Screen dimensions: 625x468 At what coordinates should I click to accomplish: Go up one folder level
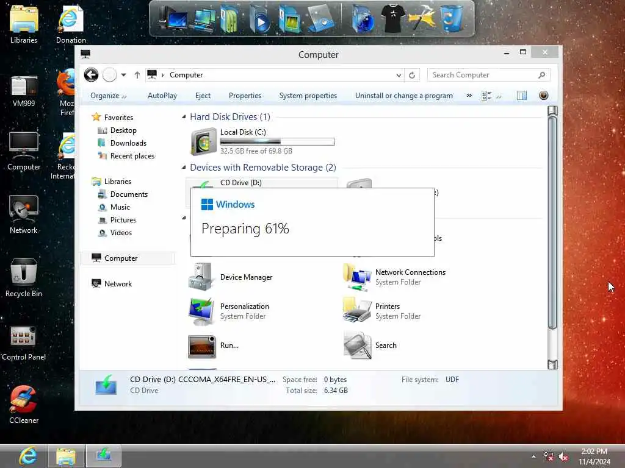tap(137, 75)
